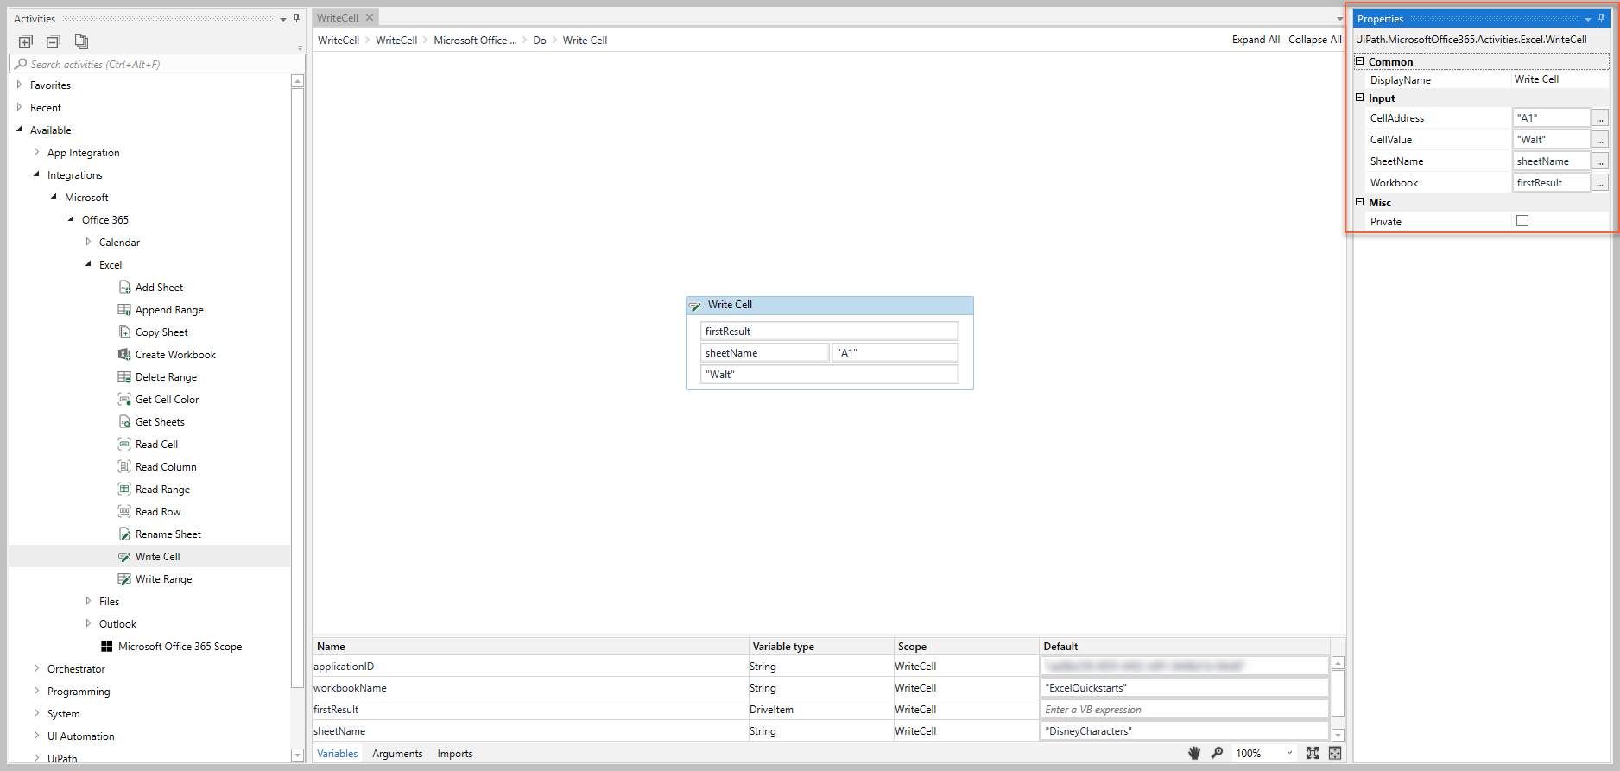The height and width of the screenshot is (771, 1620).
Task: Click the down arrow of Activities tree scrollbar
Action: pos(297,755)
